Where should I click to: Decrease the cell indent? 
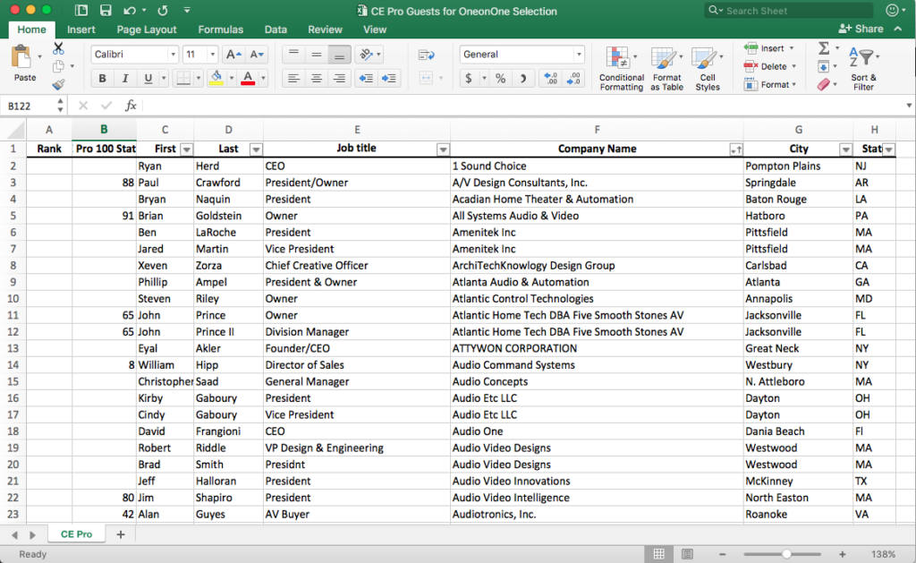(366, 79)
